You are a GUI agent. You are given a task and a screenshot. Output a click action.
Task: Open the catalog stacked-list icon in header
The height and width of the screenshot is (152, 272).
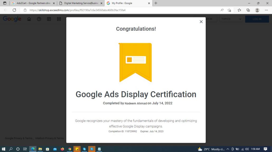(59, 19)
